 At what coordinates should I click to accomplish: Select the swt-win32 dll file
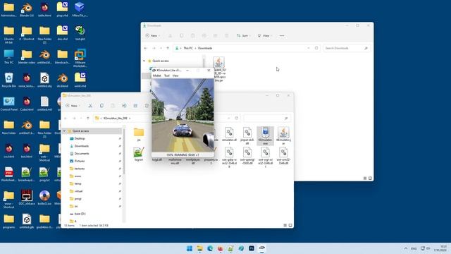point(283,156)
